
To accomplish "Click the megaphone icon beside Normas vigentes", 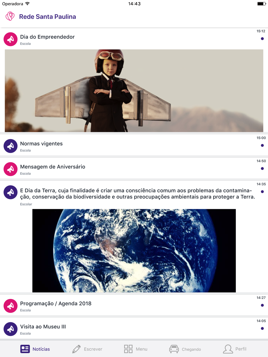I will click(x=10, y=146).
